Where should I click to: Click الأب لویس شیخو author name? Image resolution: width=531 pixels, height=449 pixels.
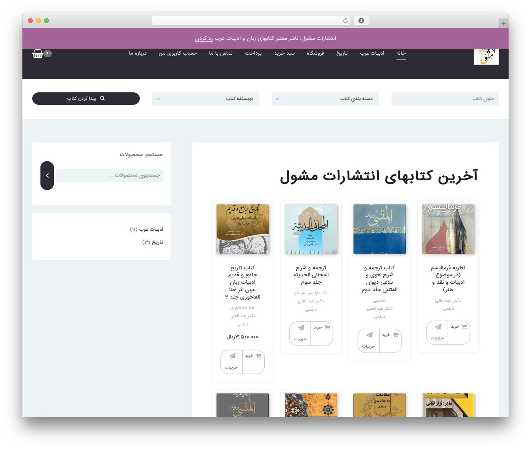click(x=311, y=293)
